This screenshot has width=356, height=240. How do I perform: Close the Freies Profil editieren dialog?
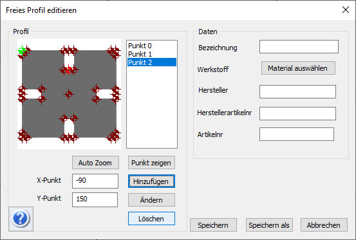pyautogui.click(x=345, y=10)
